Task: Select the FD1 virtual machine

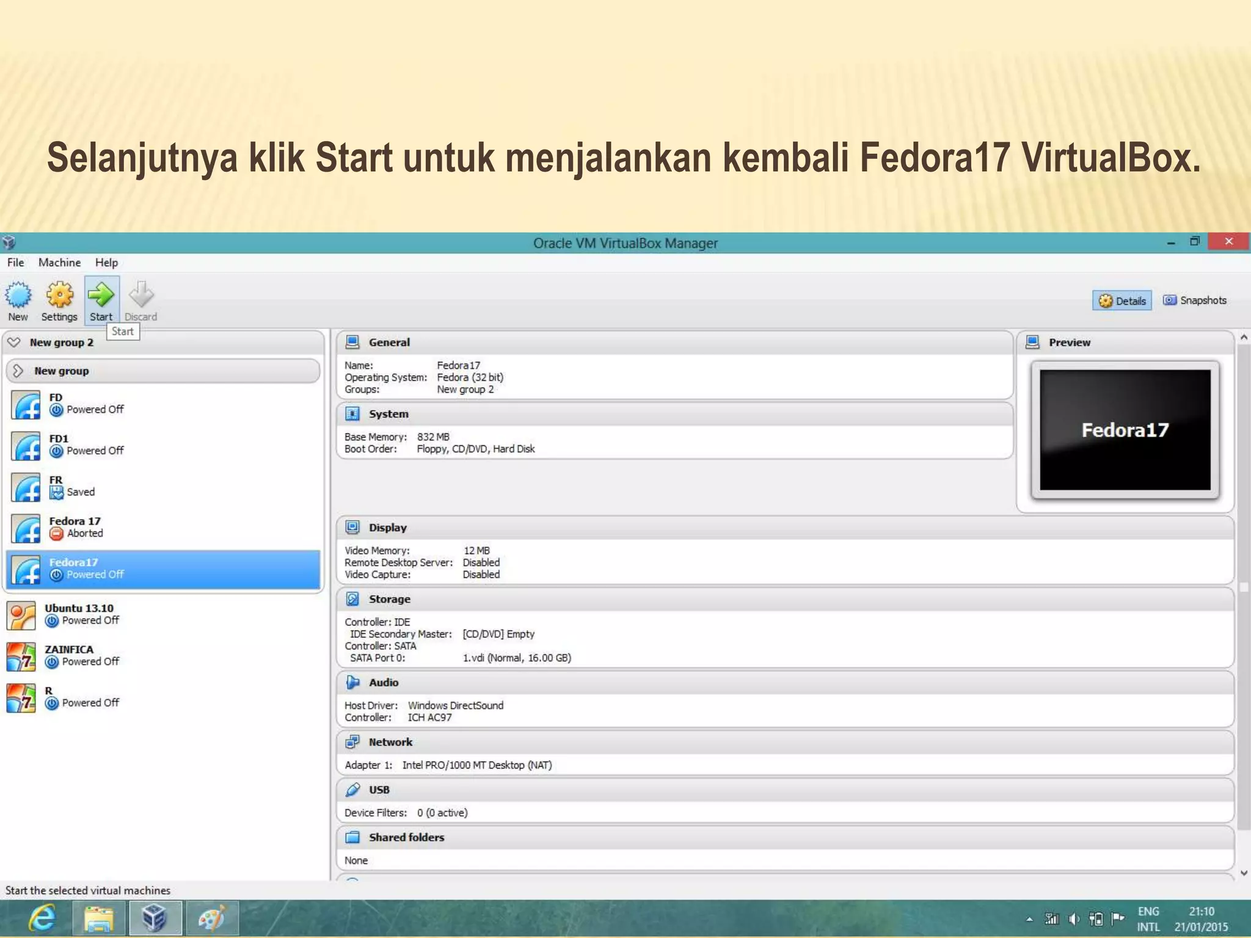Action: (x=163, y=445)
